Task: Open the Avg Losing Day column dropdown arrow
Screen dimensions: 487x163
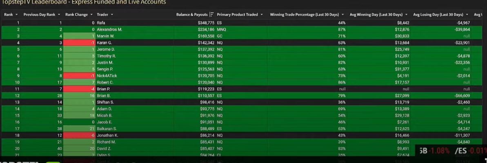Action: (x=467, y=15)
